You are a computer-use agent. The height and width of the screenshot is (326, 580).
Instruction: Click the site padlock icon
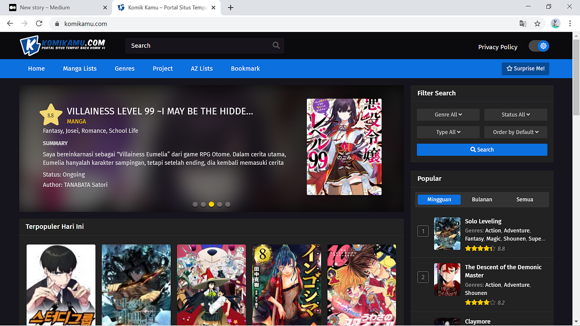coord(57,23)
